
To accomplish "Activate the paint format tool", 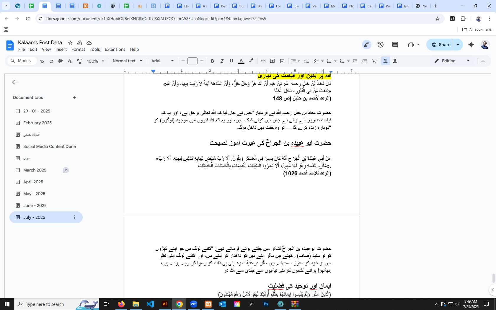I will [79, 61].
